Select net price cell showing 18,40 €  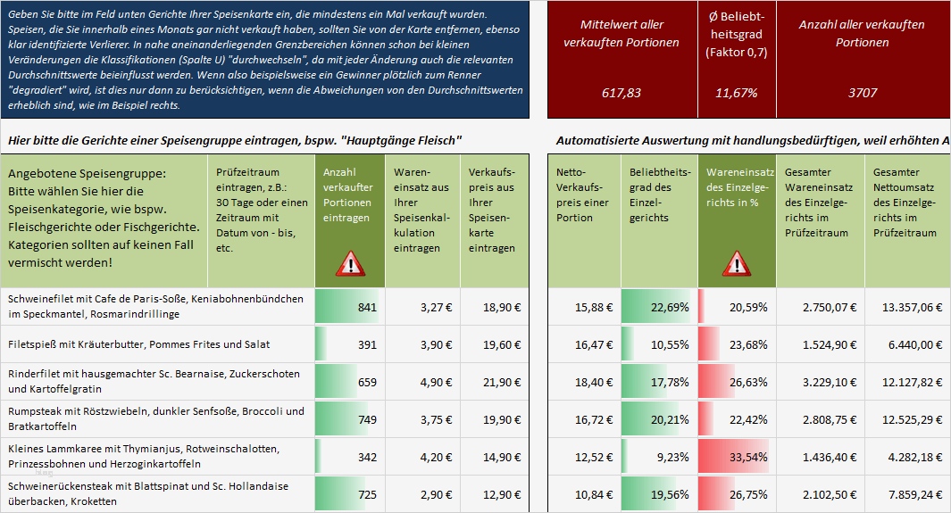tap(583, 382)
